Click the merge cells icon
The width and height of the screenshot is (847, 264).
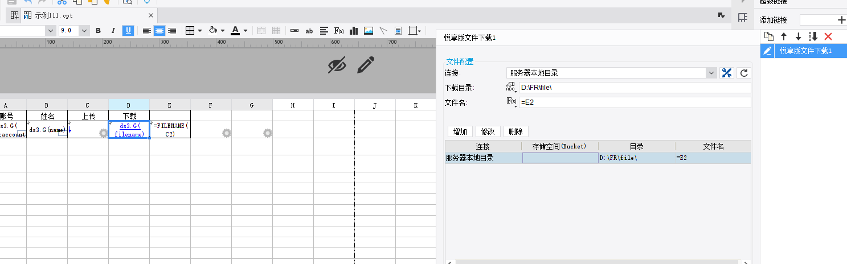click(x=262, y=31)
